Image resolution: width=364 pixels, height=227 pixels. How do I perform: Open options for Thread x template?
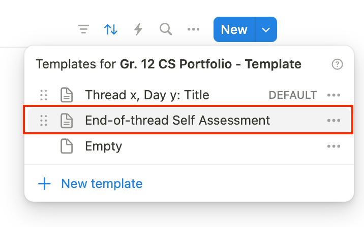333,95
